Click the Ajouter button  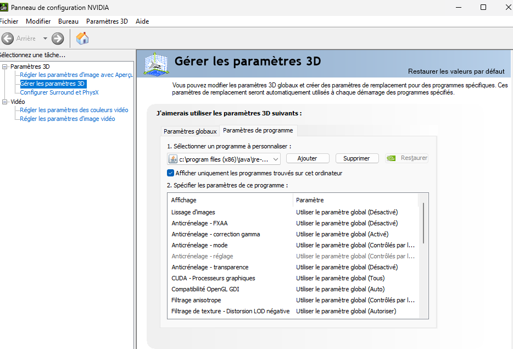click(308, 158)
